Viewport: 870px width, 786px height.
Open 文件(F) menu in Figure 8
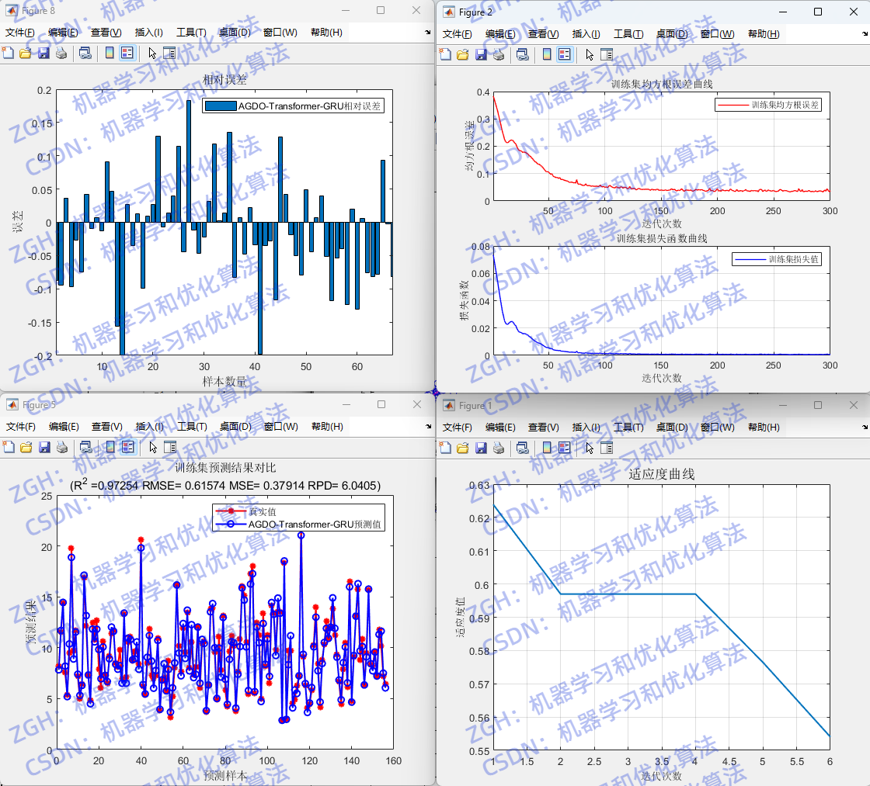tap(20, 32)
